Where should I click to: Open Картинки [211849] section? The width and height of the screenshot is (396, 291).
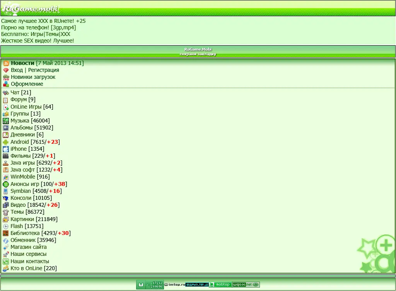tap(34, 220)
